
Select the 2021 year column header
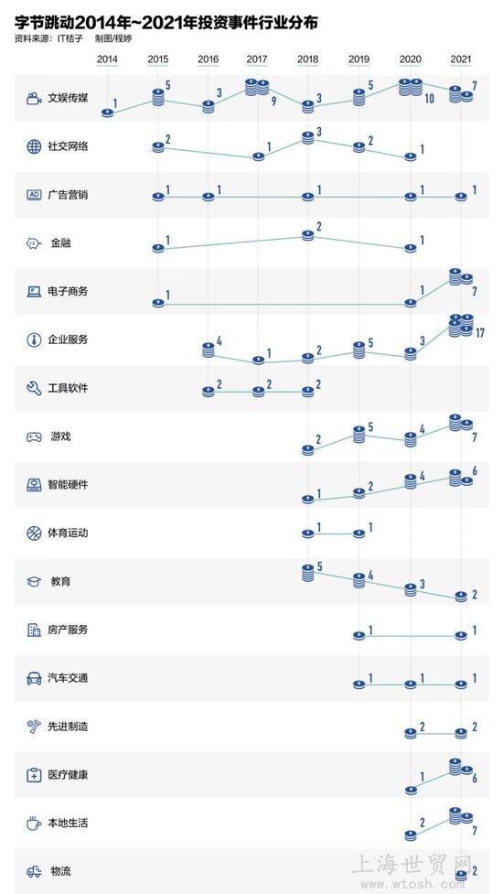(460, 59)
